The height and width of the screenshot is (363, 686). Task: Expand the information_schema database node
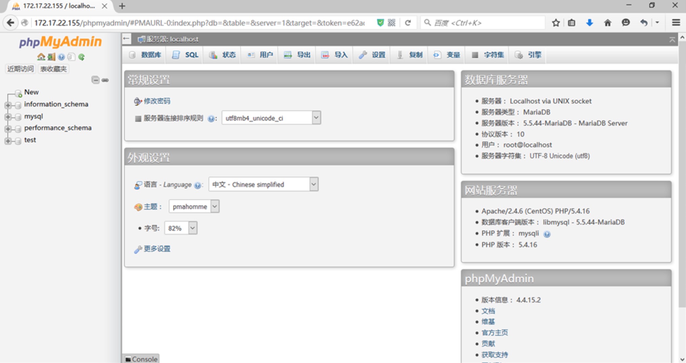click(8, 105)
